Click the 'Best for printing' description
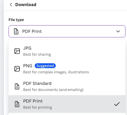The image size is (127, 115). point(37,107)
